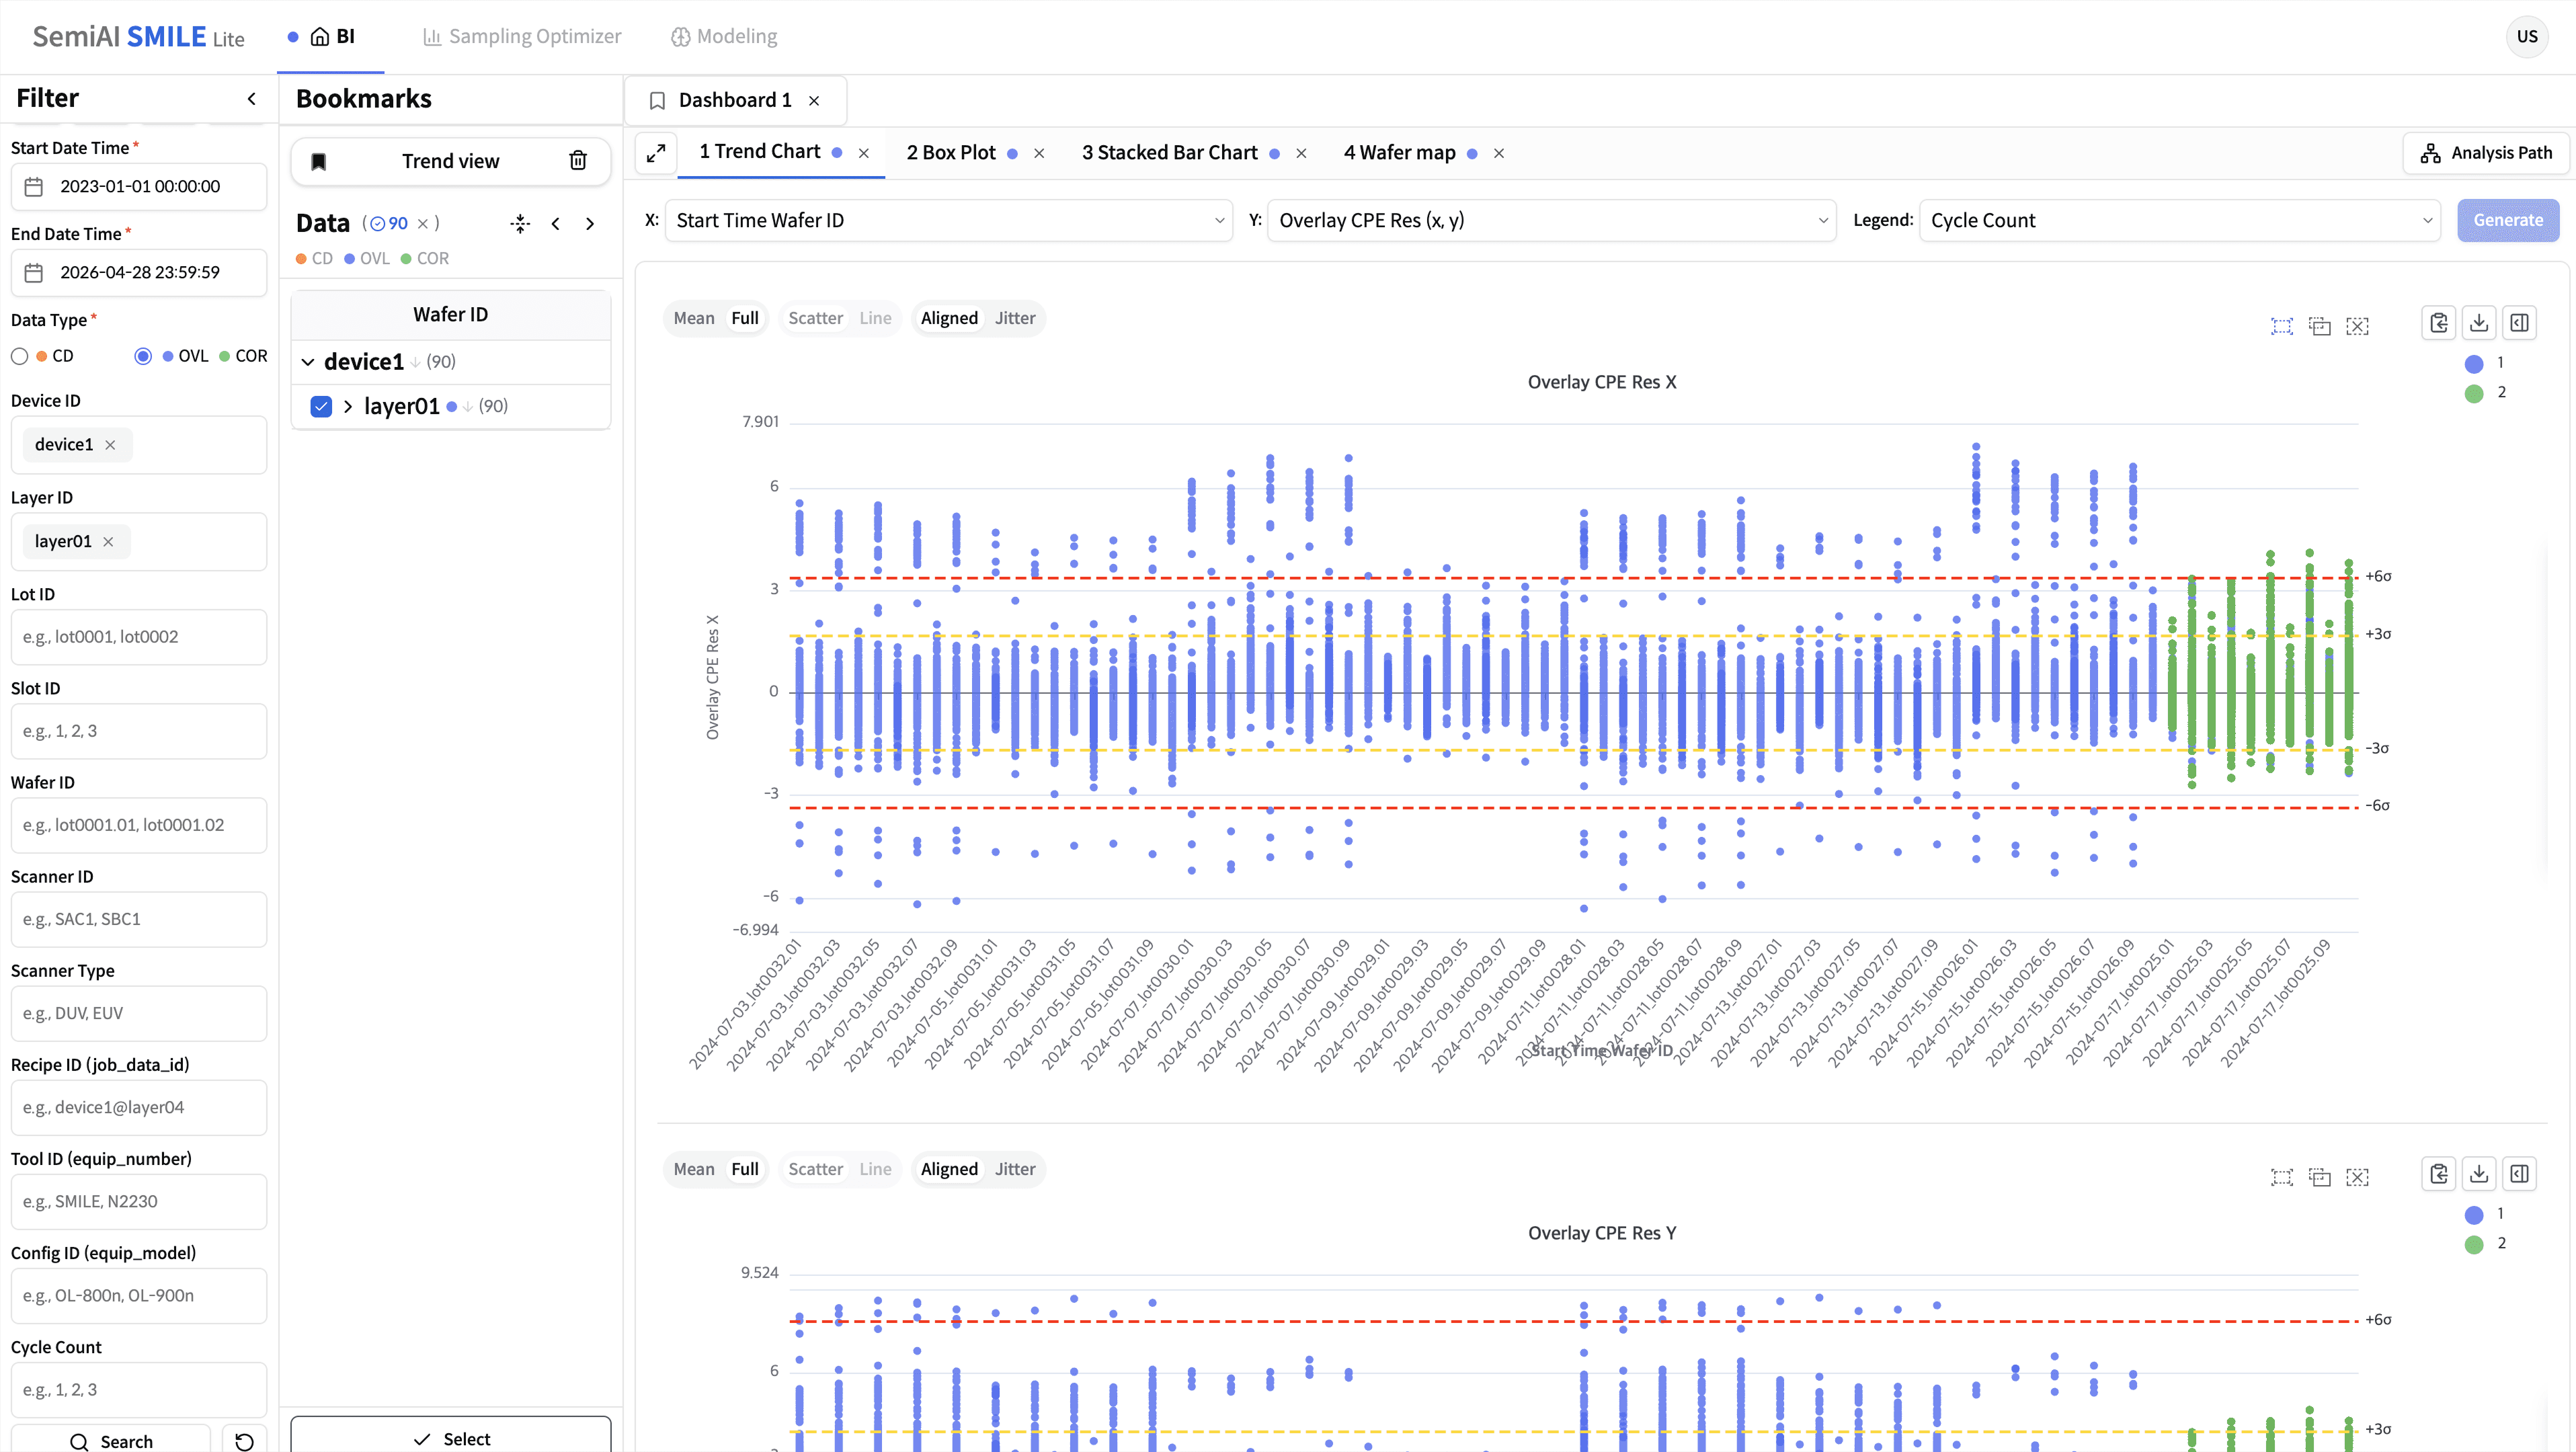
Task: Reset the filter with the refresh icon
Action: [244, 1440]
